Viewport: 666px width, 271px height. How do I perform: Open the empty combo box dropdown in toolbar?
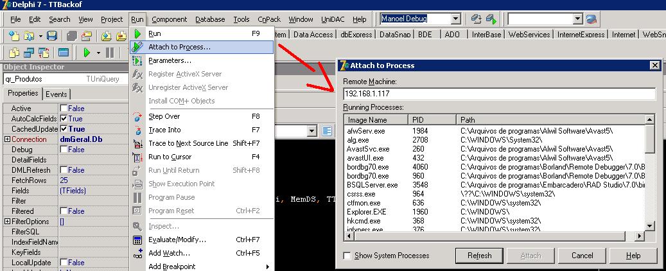[577, 19]
